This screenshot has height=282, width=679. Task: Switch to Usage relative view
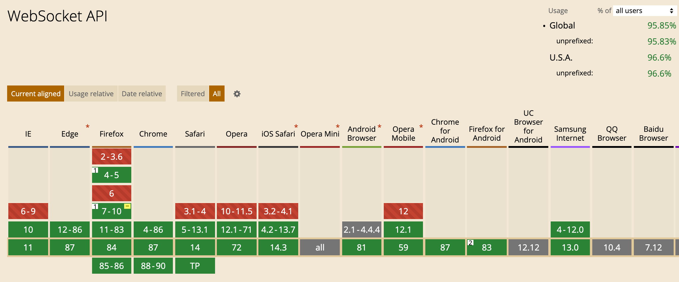tap(91, 94)
